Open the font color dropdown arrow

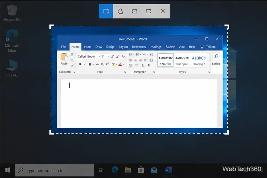pos(124,64)
